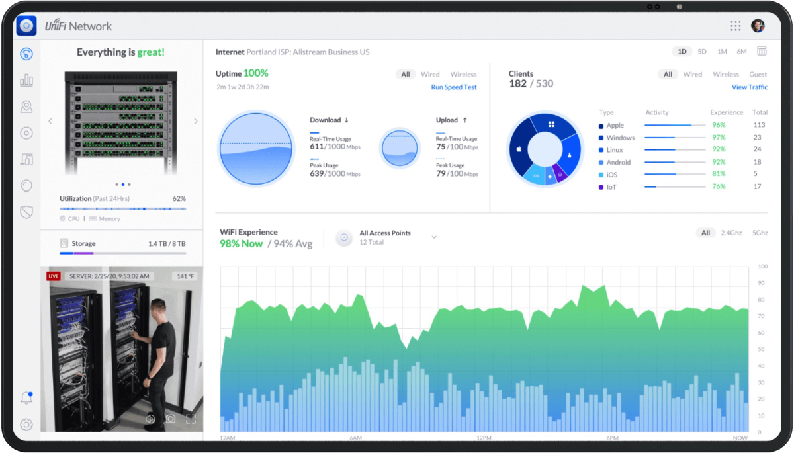Show previous device with left chevron
The width and height of the screenshot is (794, 453).
(50, 122)
